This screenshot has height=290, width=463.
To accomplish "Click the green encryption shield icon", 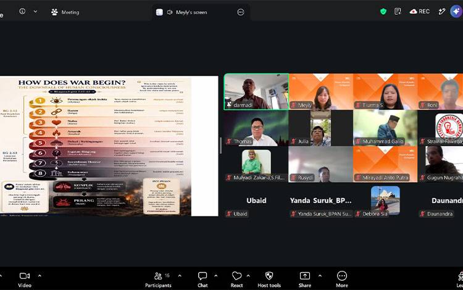I will (x=383, y=12).
